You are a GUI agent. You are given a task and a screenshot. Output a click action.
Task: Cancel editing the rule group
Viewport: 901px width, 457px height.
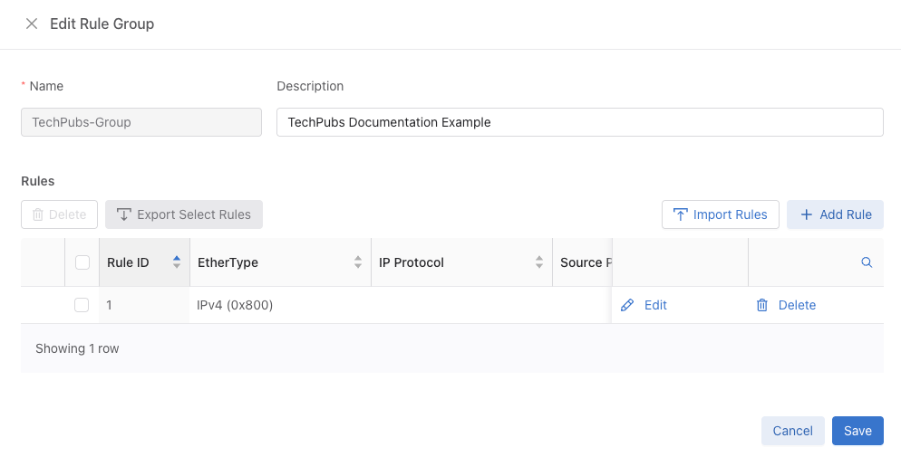(792, 431)
